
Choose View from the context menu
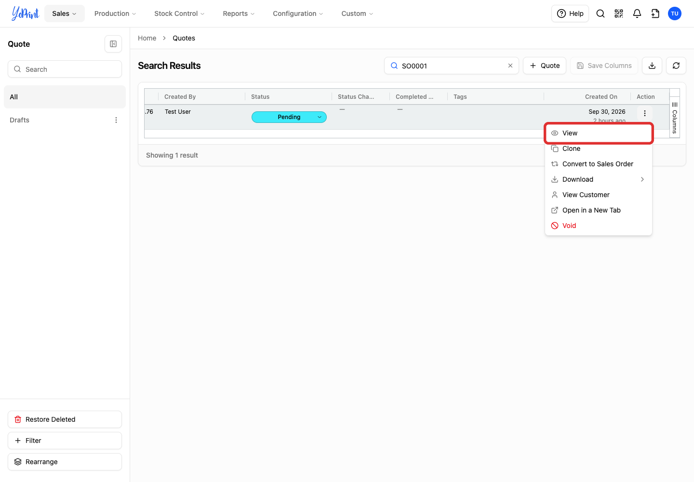pyautogui.click(x=599, y=133)
